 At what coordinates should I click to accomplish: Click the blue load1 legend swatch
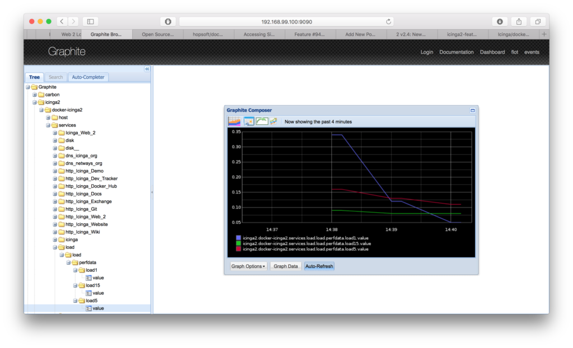[238, 238]
